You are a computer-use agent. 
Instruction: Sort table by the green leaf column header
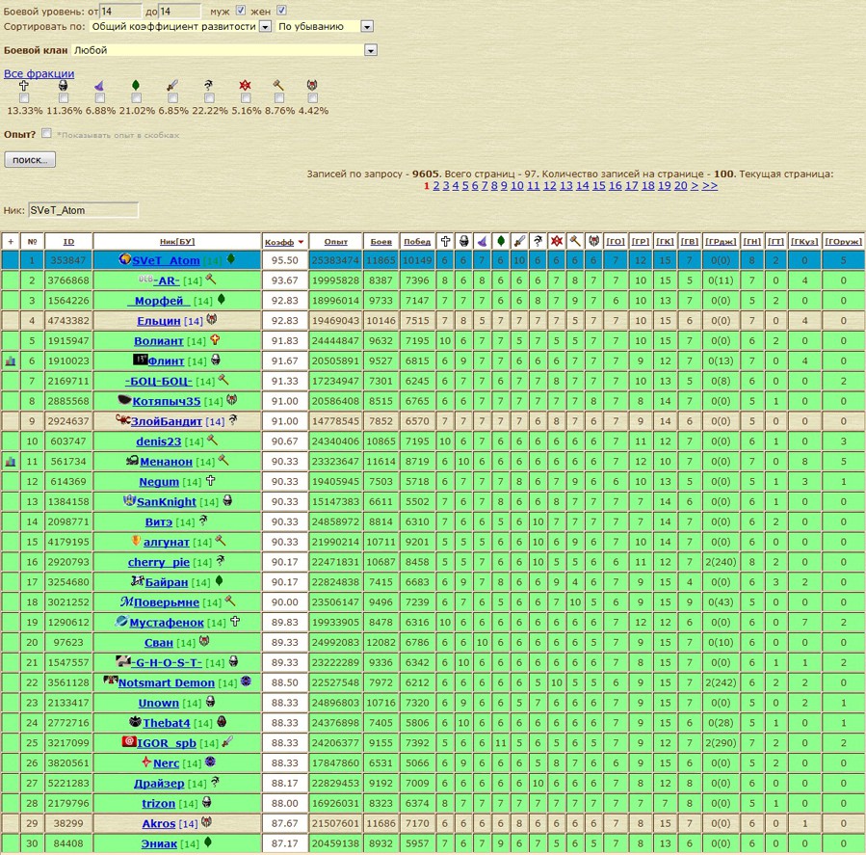[501, 241]
